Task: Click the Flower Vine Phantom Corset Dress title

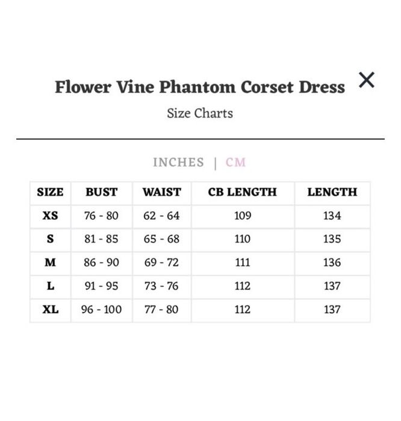Action: pyautogui.click(x=200, y=87)
